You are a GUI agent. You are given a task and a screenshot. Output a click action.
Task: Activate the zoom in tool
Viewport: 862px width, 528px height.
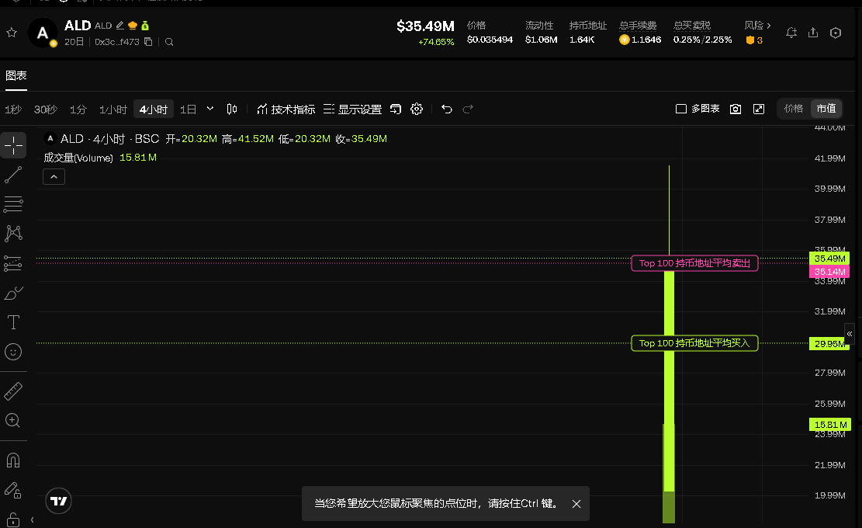[13, 421]
